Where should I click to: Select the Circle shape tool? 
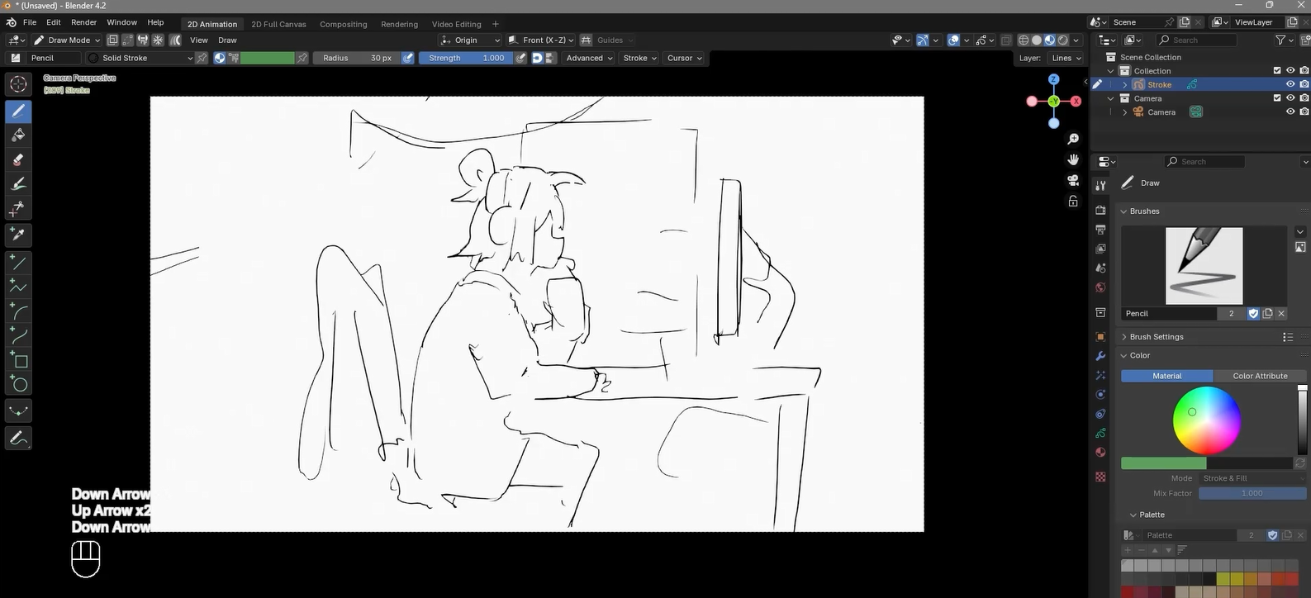[18, 384]
